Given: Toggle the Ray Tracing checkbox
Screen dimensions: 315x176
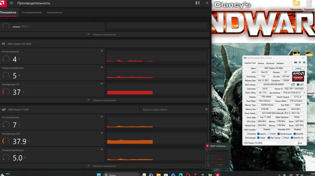Looking at the screenshot, I should [x=269, y=138].
